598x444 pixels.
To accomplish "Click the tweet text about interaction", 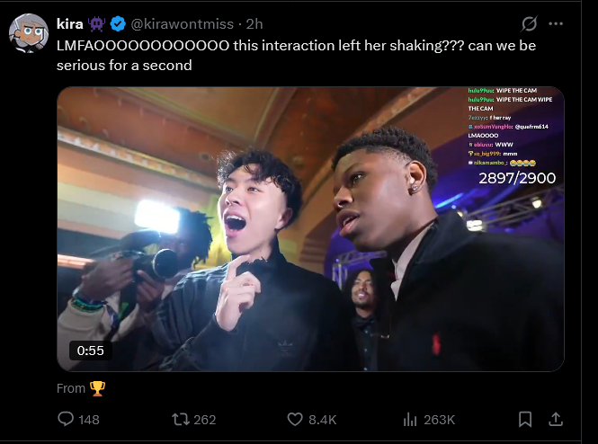I will (297, 55).
